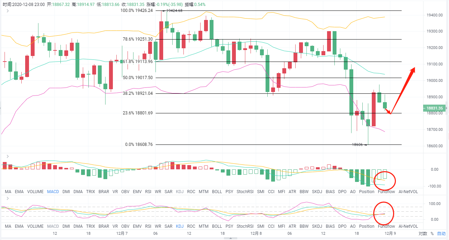Select Fundflow tab in the MACD panel row
This screenshot has width=449, height=240.
[386, 192]
